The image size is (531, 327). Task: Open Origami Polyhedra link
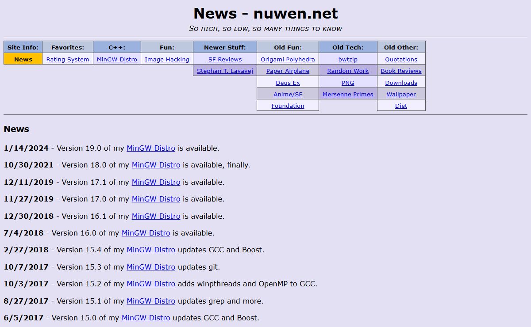pos(288,59)
